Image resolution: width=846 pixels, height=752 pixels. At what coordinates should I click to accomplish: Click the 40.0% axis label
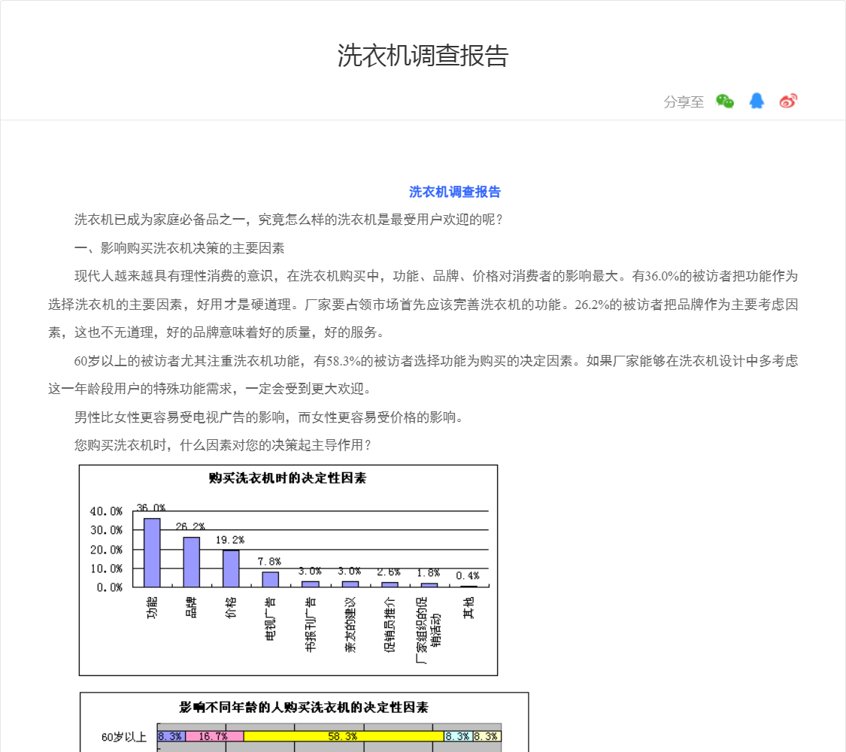click(106, 511)
